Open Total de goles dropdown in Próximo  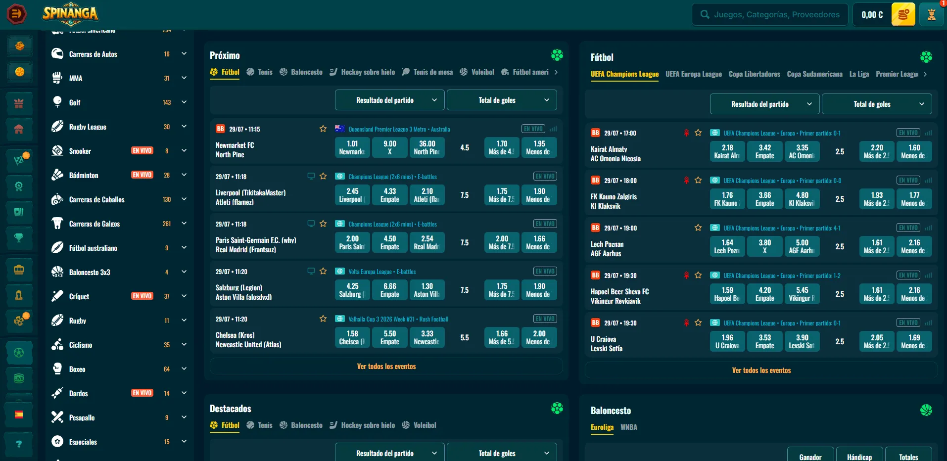pyautogui.click(x=502, y=100)
